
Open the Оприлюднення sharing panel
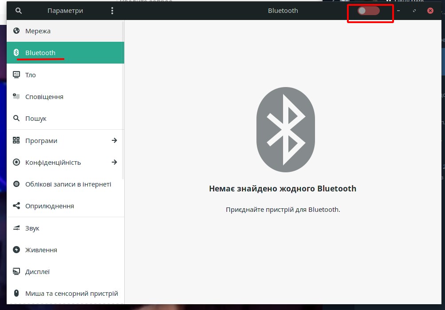pyautogui.click(x=65, y=206)
